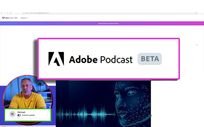Click the large BETA badge in card

click(x=150, y=59)
